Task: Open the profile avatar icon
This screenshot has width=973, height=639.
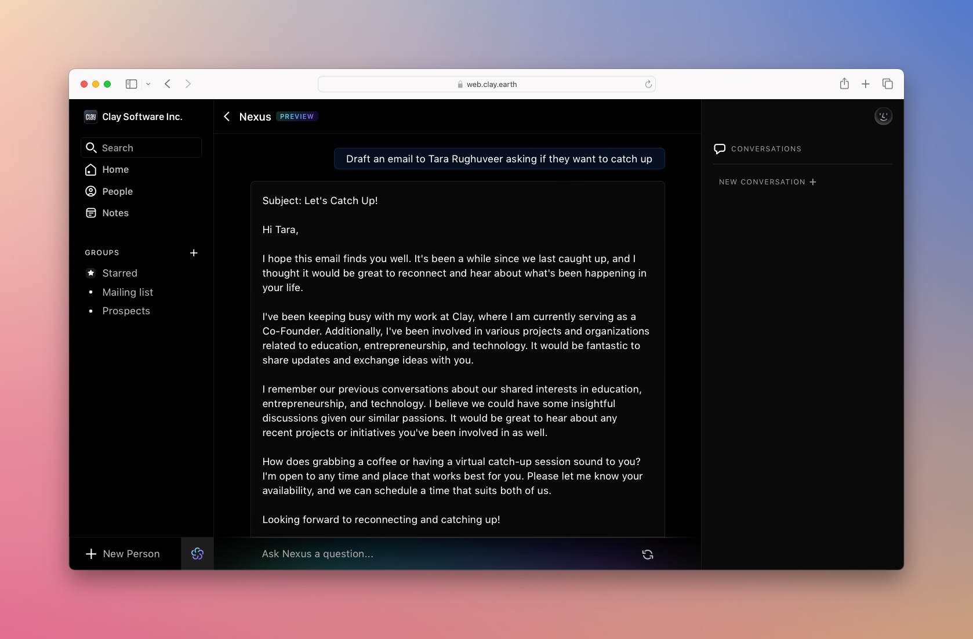Action: pyautogui.click(x=883, y=117)
